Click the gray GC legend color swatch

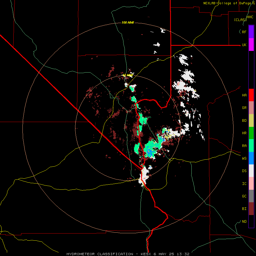251,196
